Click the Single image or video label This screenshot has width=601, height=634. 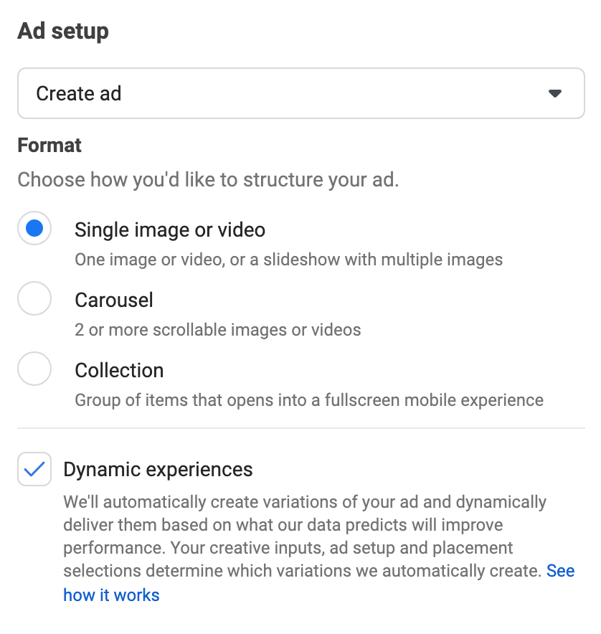pyautogui.click(x=169, y=230)
